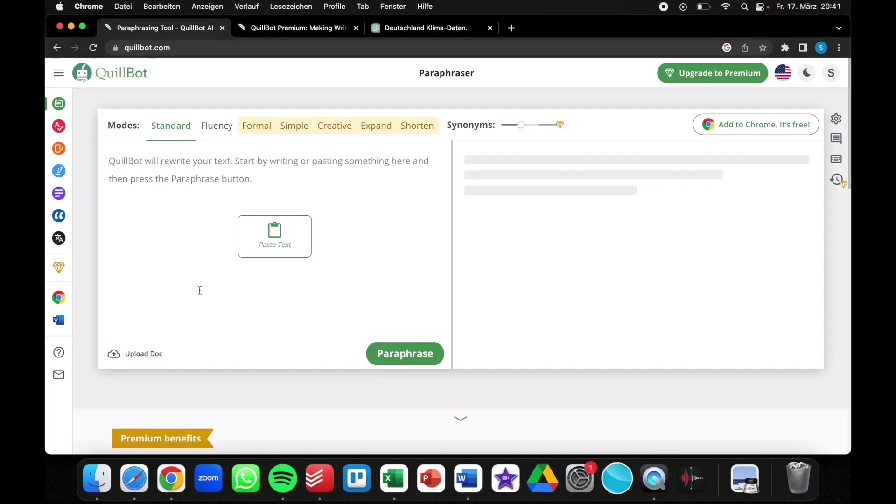Open the Formal mode dropdown option
The height and width of the screenshot is (504, 896).
click(257, 125)
